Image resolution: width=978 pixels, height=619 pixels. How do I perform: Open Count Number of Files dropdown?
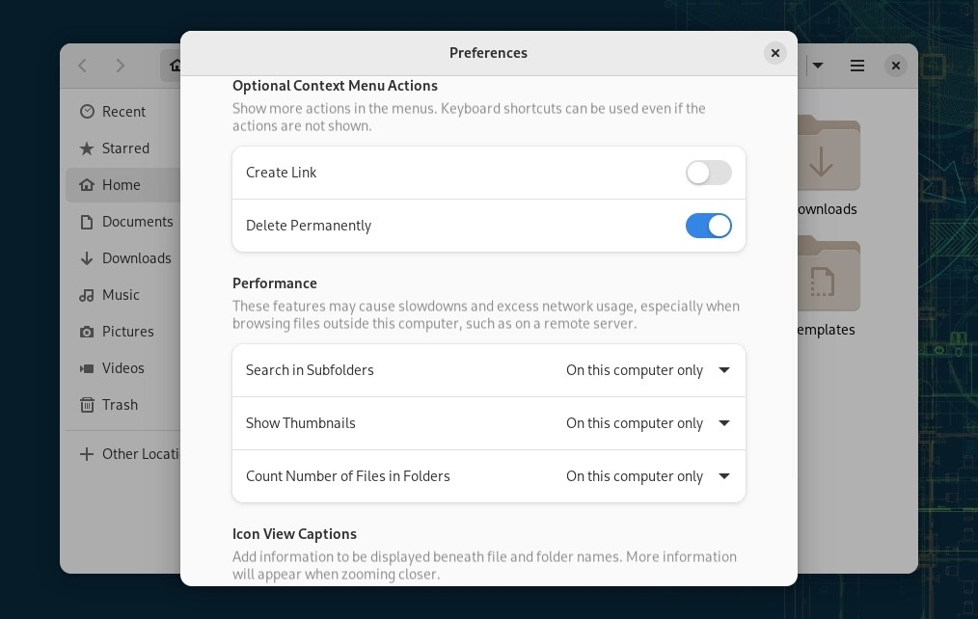[x=647, y=476]
